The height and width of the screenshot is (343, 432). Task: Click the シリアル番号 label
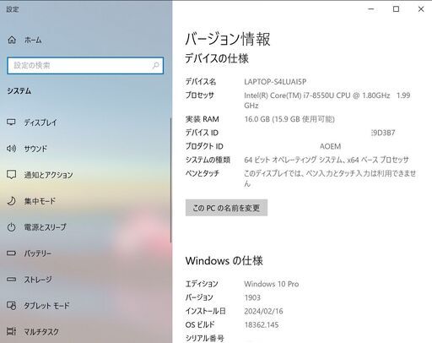[205, 338]
